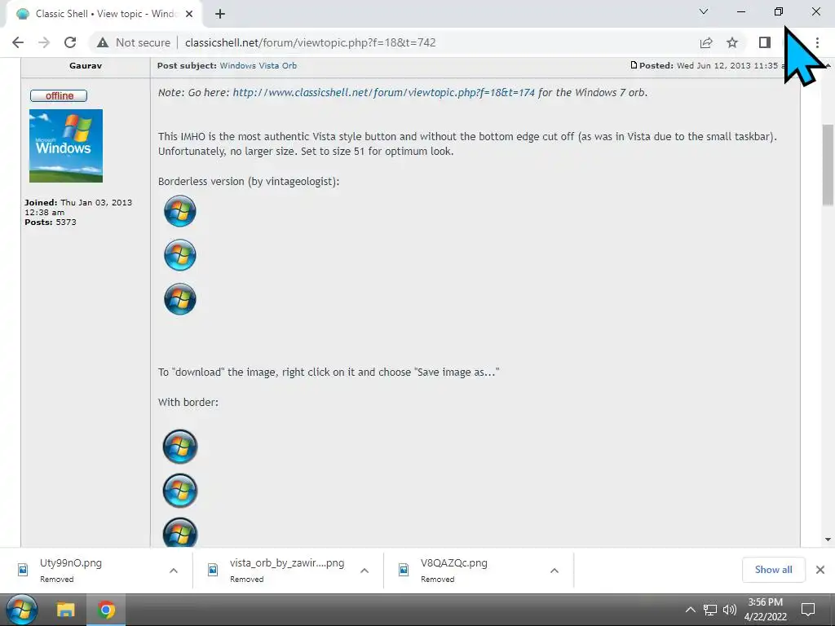835x626 pixels.
Task: Click the V8QAZQc.png file icon
Action: coord(404,570)
